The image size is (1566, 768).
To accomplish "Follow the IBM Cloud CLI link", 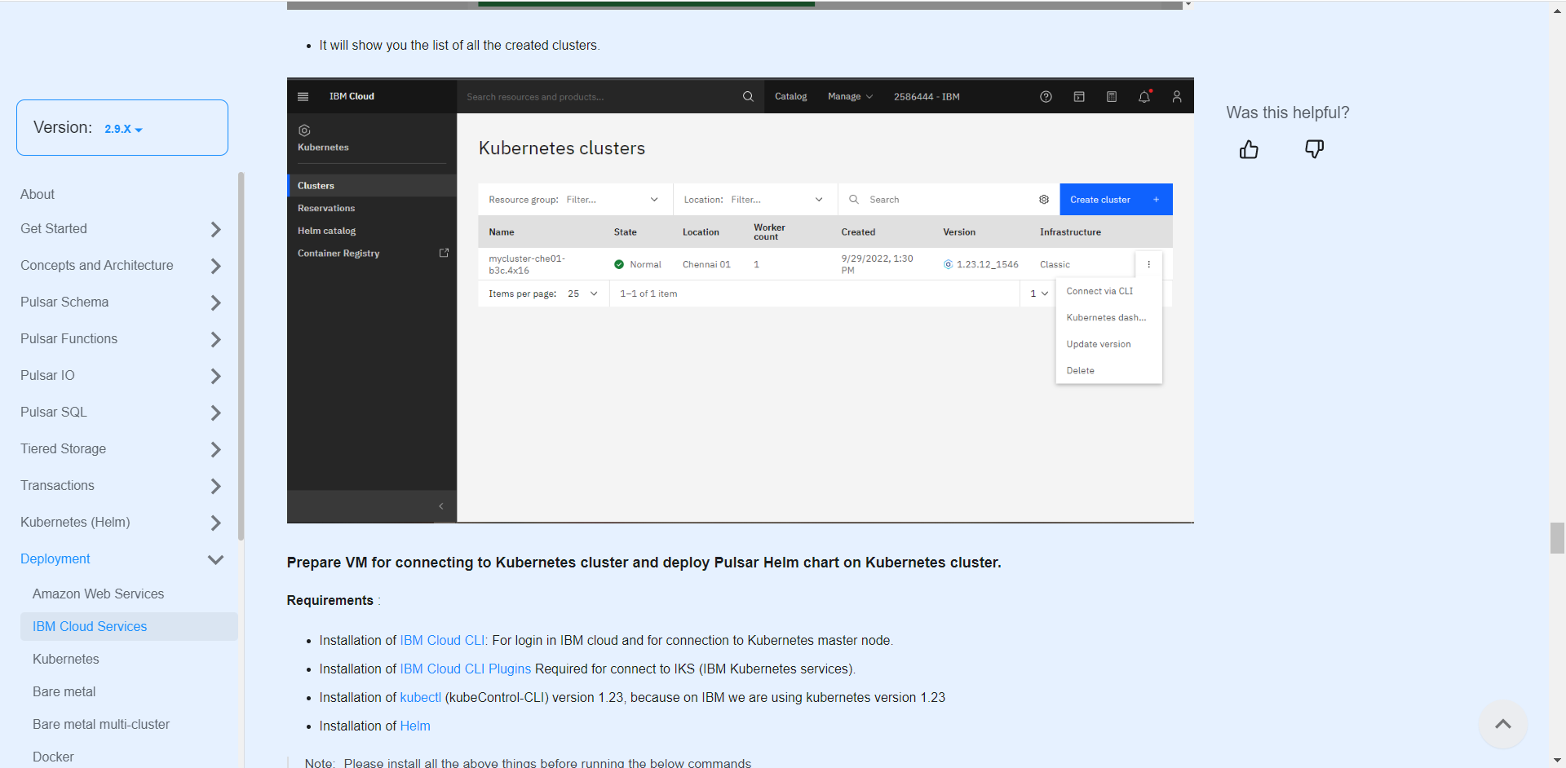I will (x=442, y=640).
